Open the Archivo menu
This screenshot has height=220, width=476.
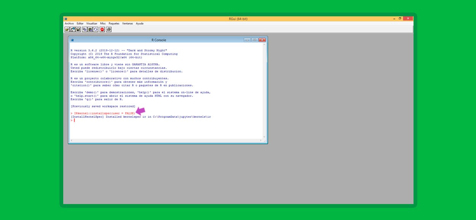[69, 24]
